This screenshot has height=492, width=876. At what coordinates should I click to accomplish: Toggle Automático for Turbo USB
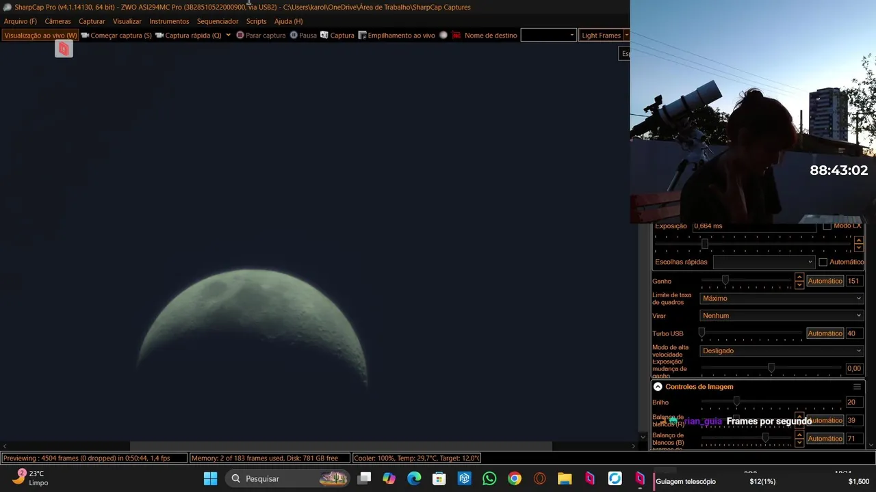[825, 333]
